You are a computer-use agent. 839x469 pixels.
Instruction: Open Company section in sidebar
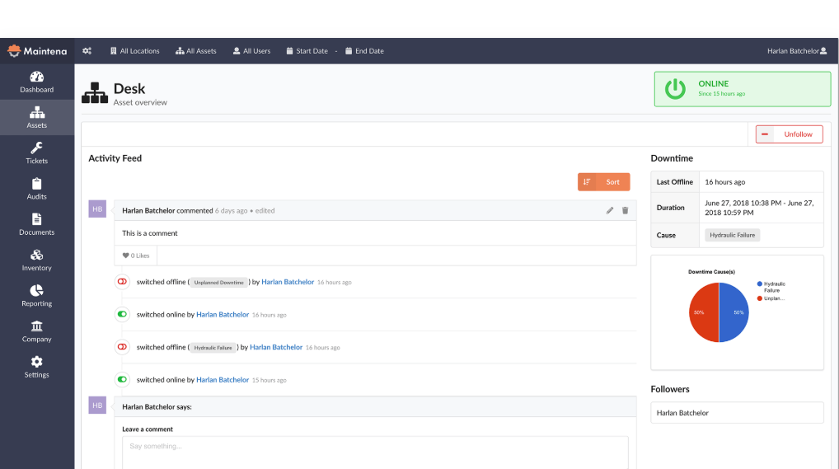click(x=37, y=331)
